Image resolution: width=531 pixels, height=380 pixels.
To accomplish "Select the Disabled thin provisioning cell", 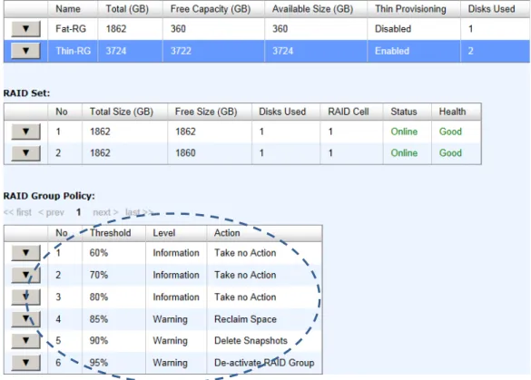I will 393,29.
